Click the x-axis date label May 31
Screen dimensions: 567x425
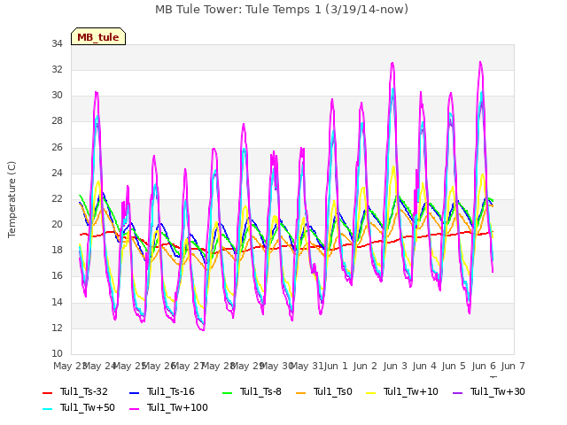pos(307,366)
